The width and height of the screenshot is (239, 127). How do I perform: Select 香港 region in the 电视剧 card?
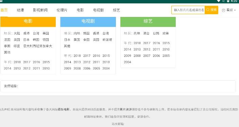click(x=96, y=33)
